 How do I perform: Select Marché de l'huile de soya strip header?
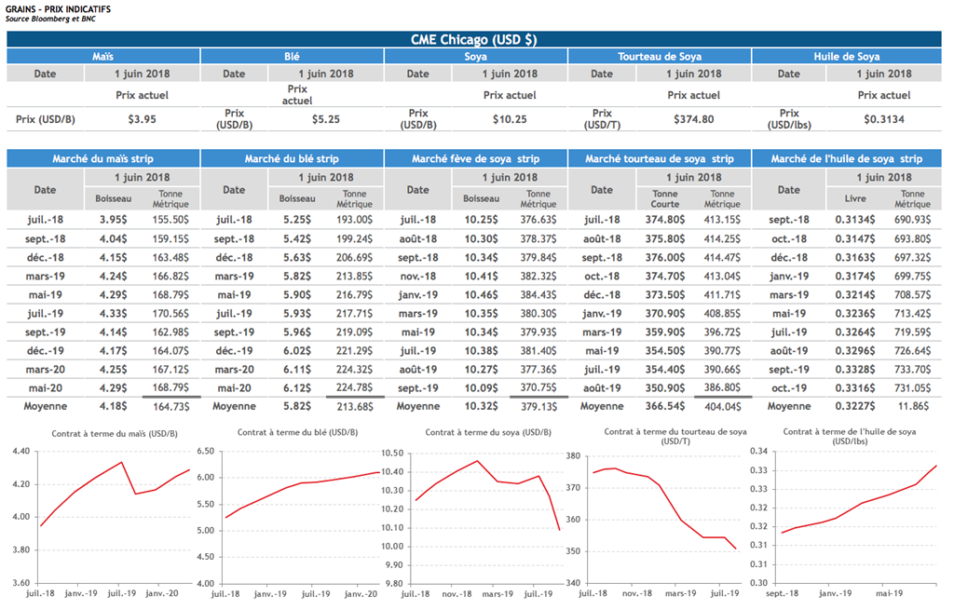(847, 159)
